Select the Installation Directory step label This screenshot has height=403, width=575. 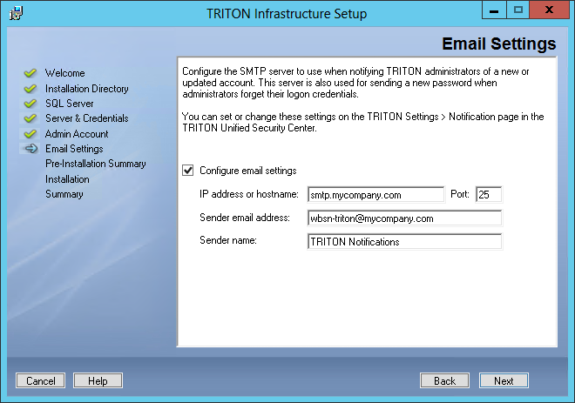click(x=87, y=89)
